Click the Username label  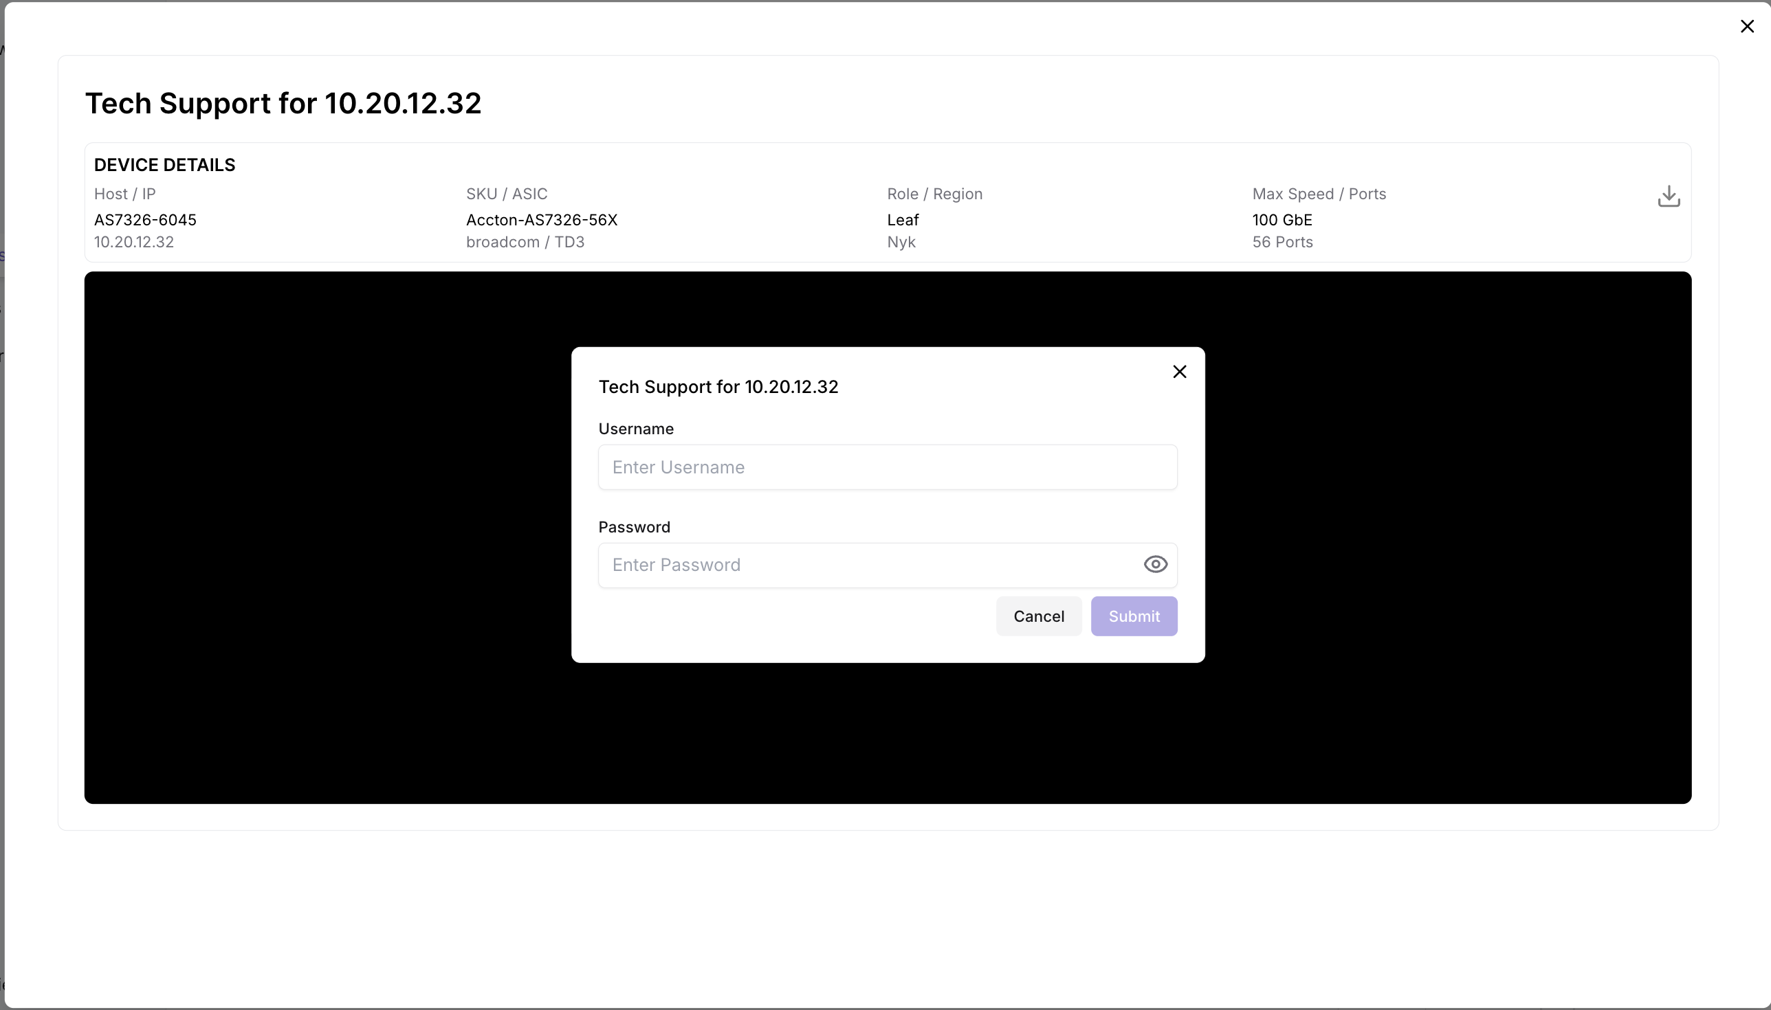click(x=636, y=429)
